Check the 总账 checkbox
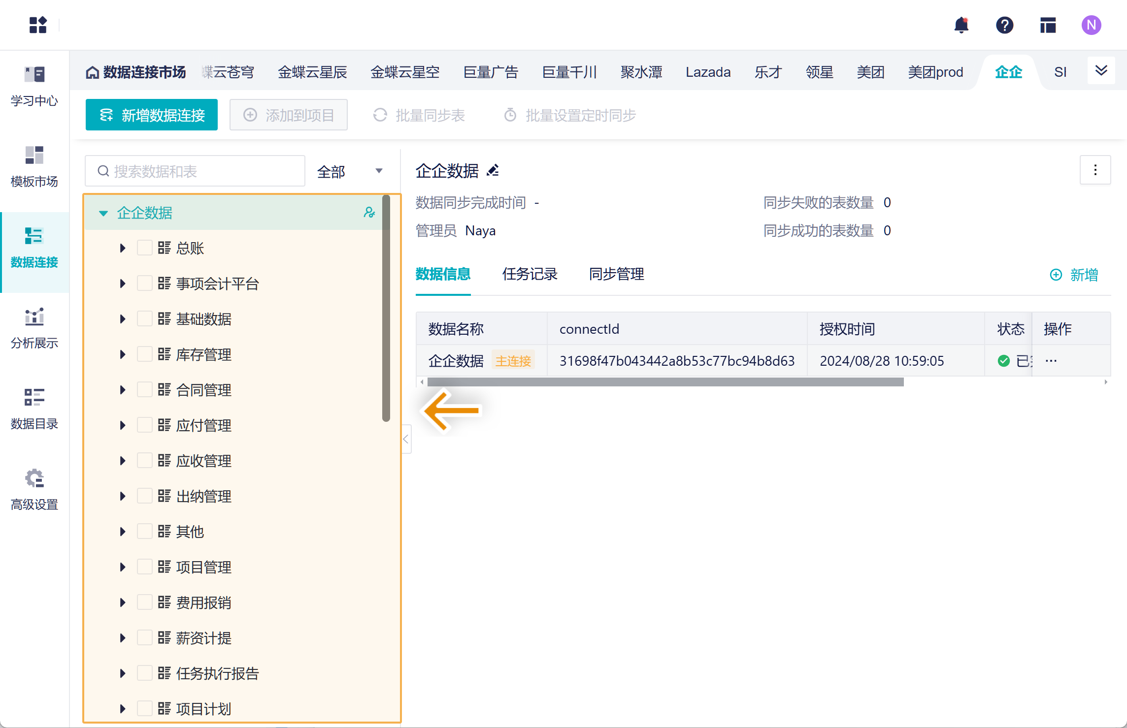Image resolution: width=1127 pixels, height=728 pixels. 144,248
